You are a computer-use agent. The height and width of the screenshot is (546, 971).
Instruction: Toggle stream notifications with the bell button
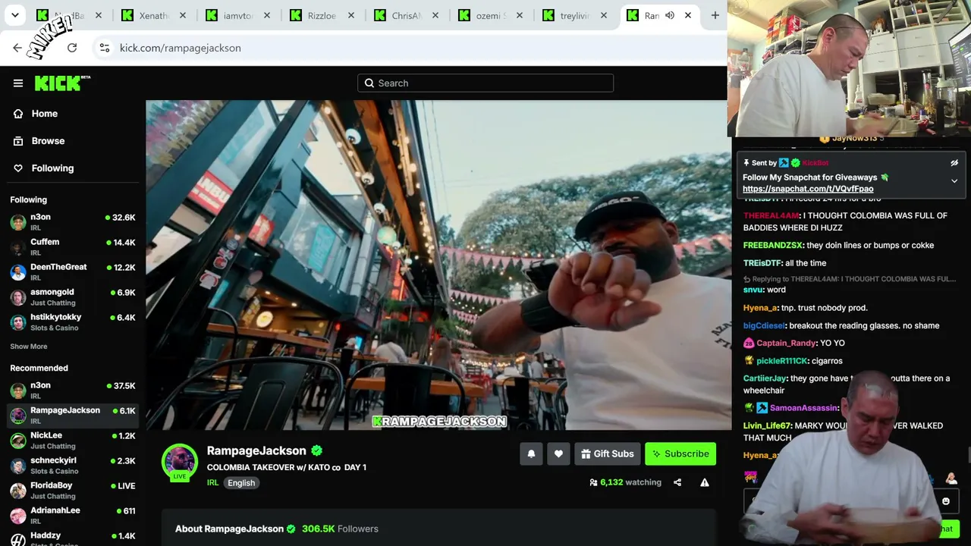pyautogui.click(x=531, y=454)
